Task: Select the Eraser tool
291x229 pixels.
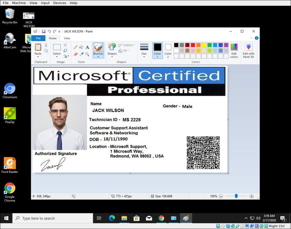Action: (x=75, y=54)
